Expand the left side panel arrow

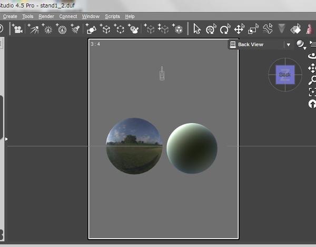pyautogui.click(x=6, y=139)
